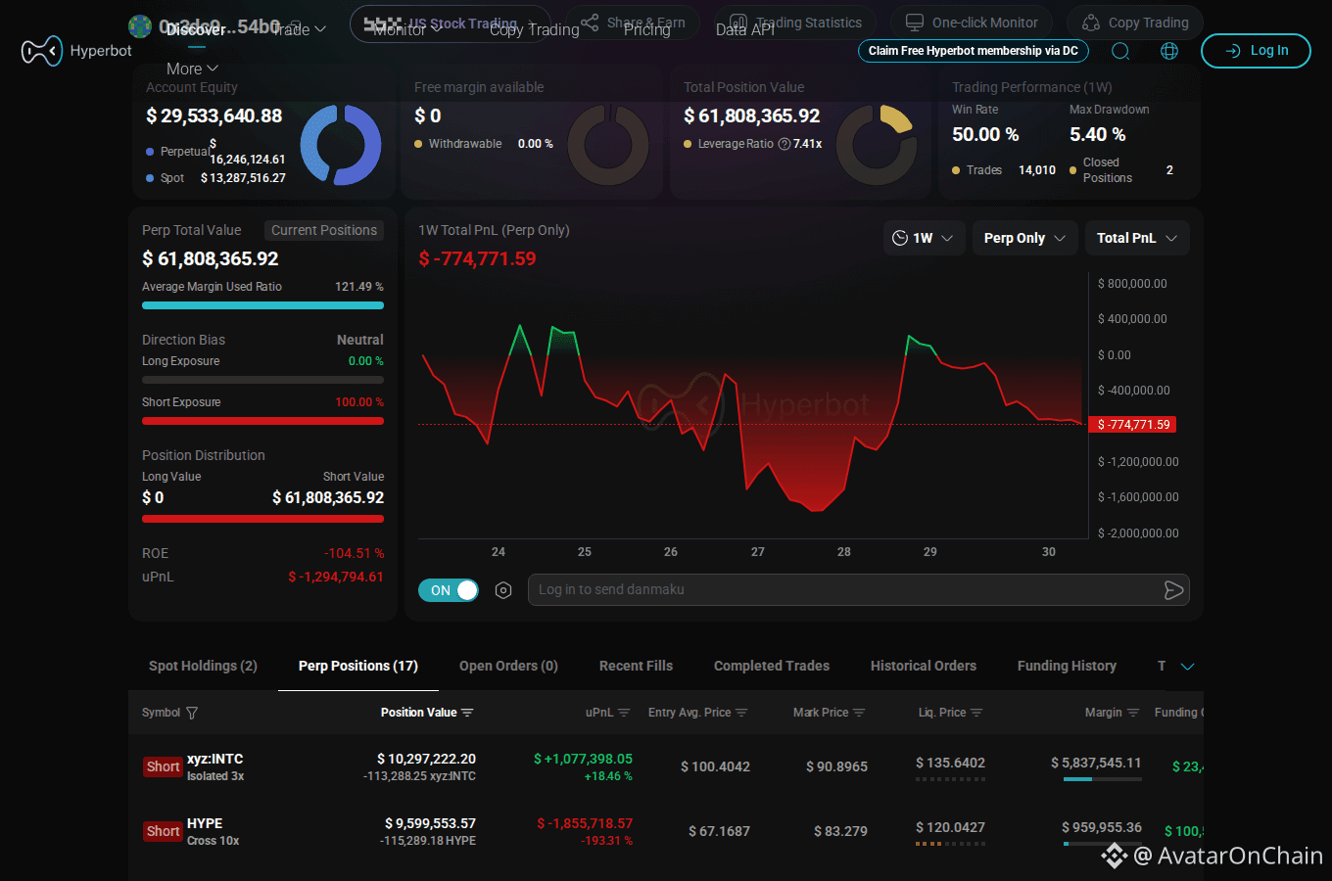
Task: Sort by Liq. Price column icon
Action: [976, 713]
